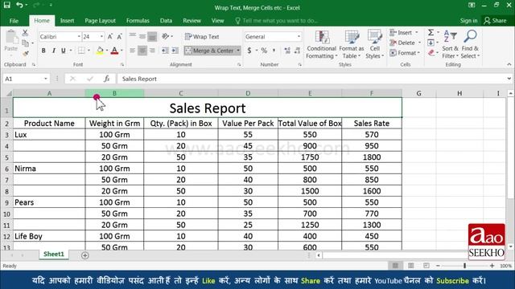Open the General number format dropdown
Image resolution: width=515 pixels, height=289 pixels.
[x=299, y=36]
